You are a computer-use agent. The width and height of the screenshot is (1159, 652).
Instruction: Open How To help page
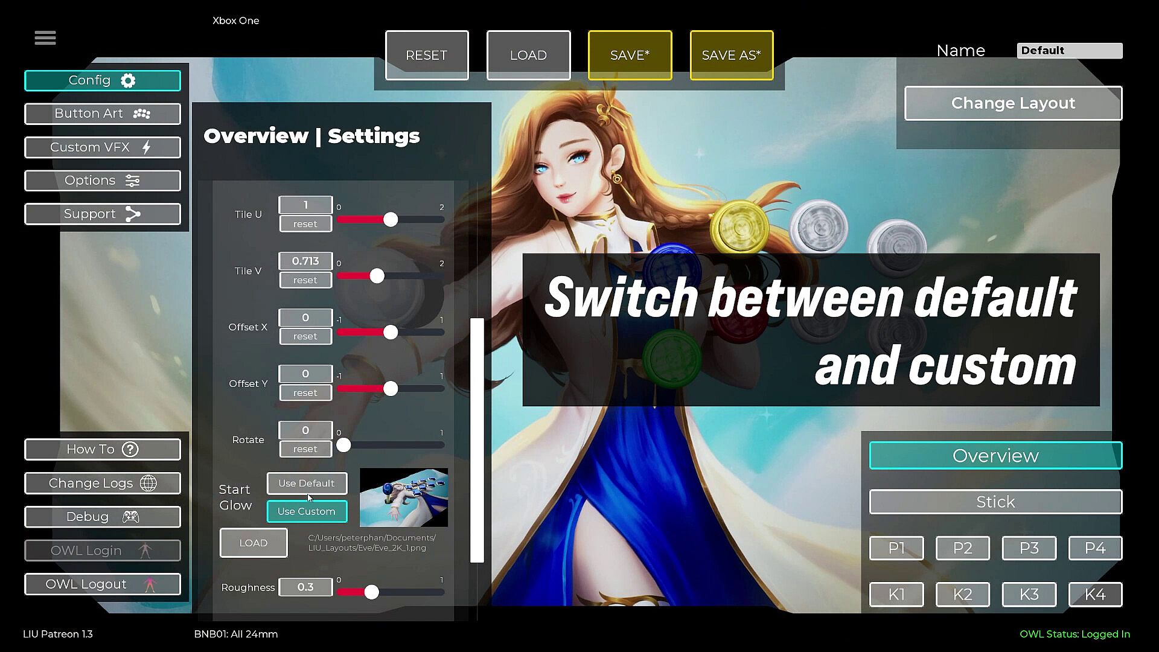103,449
